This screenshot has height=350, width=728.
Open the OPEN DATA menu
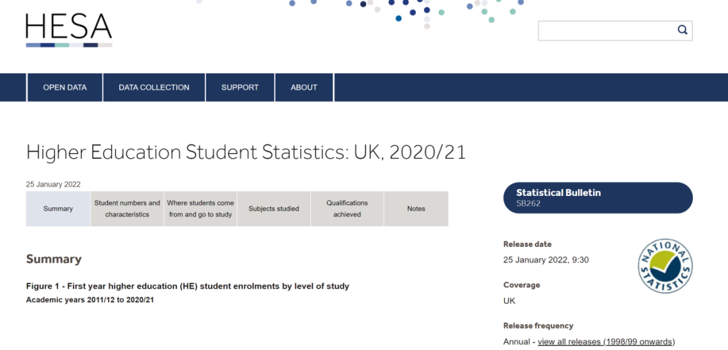click(65, 87)
